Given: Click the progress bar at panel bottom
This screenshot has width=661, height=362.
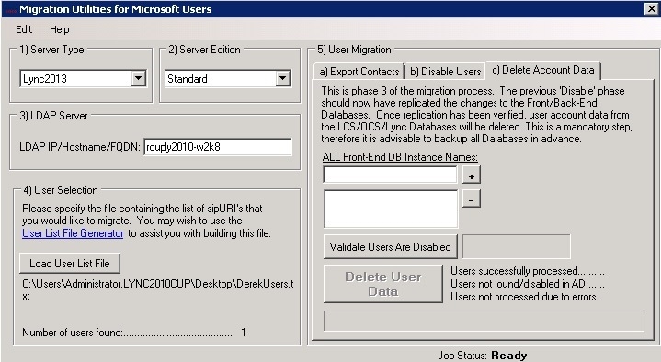Looking at the screenshot, I should coord(484,322).
